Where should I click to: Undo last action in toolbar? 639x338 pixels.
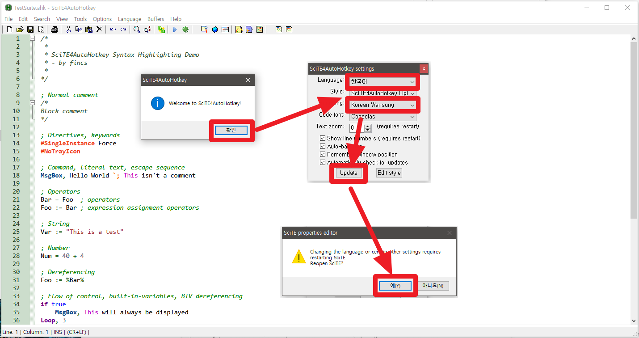(113, 30)
